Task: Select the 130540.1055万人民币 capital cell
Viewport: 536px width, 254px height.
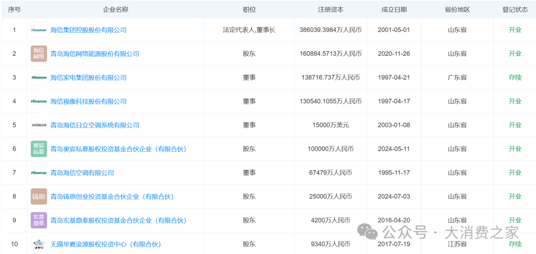Action: (331, 101)
